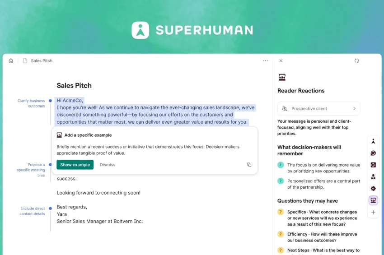384x255 pixels.
Task: Expand the Prospective client audience selector
Action: click(x=318, y=109)
